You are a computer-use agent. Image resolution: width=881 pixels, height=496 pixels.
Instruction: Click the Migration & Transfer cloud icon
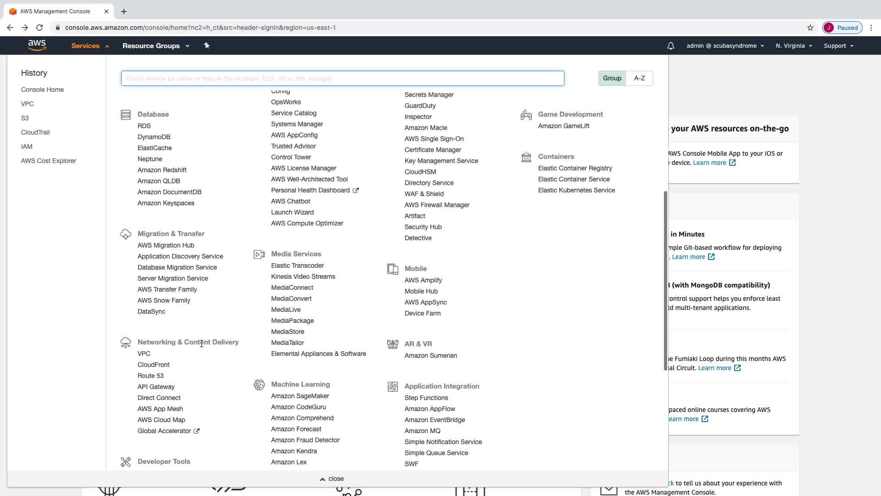coord(125,234)
